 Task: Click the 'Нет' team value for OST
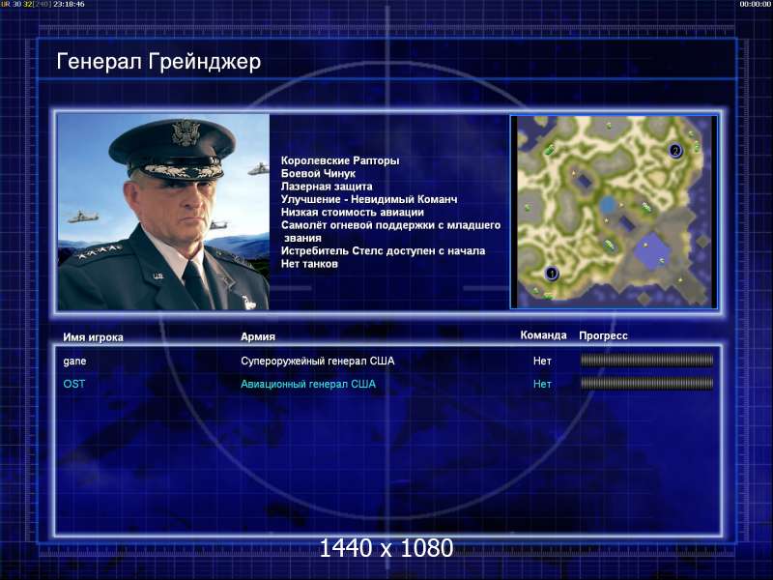(x=542, y=384)
